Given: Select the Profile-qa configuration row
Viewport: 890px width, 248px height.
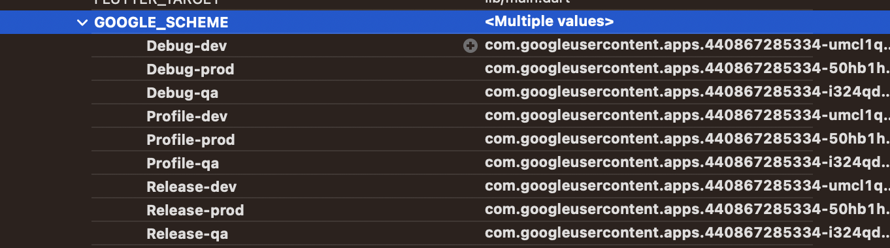Looking at the screenshot, I should point(445,163).
